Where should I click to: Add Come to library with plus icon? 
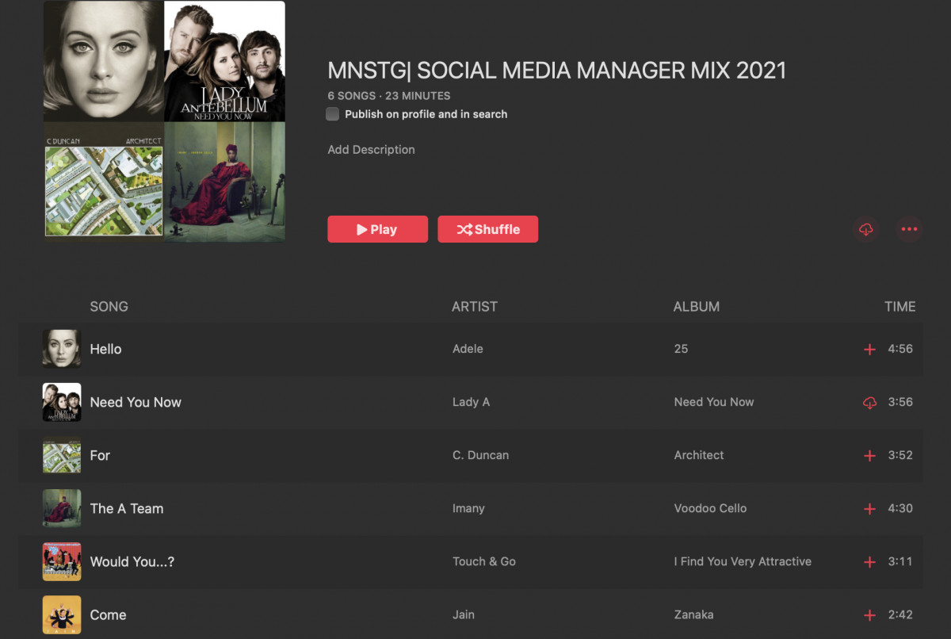pos(869,615)
